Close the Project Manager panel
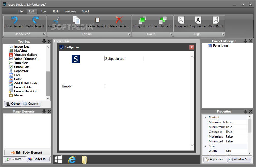256x167 pixels. [x=251, y=41]
